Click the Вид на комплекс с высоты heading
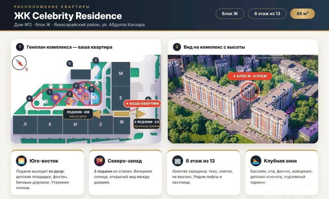Viewport: 329px width, 199px height. click(214, 47)
